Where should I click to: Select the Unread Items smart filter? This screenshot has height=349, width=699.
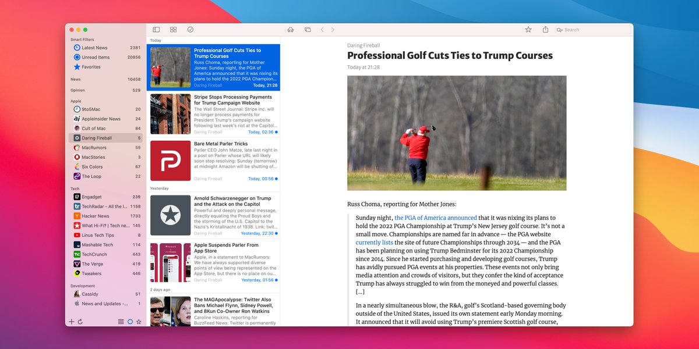(107, 58)
